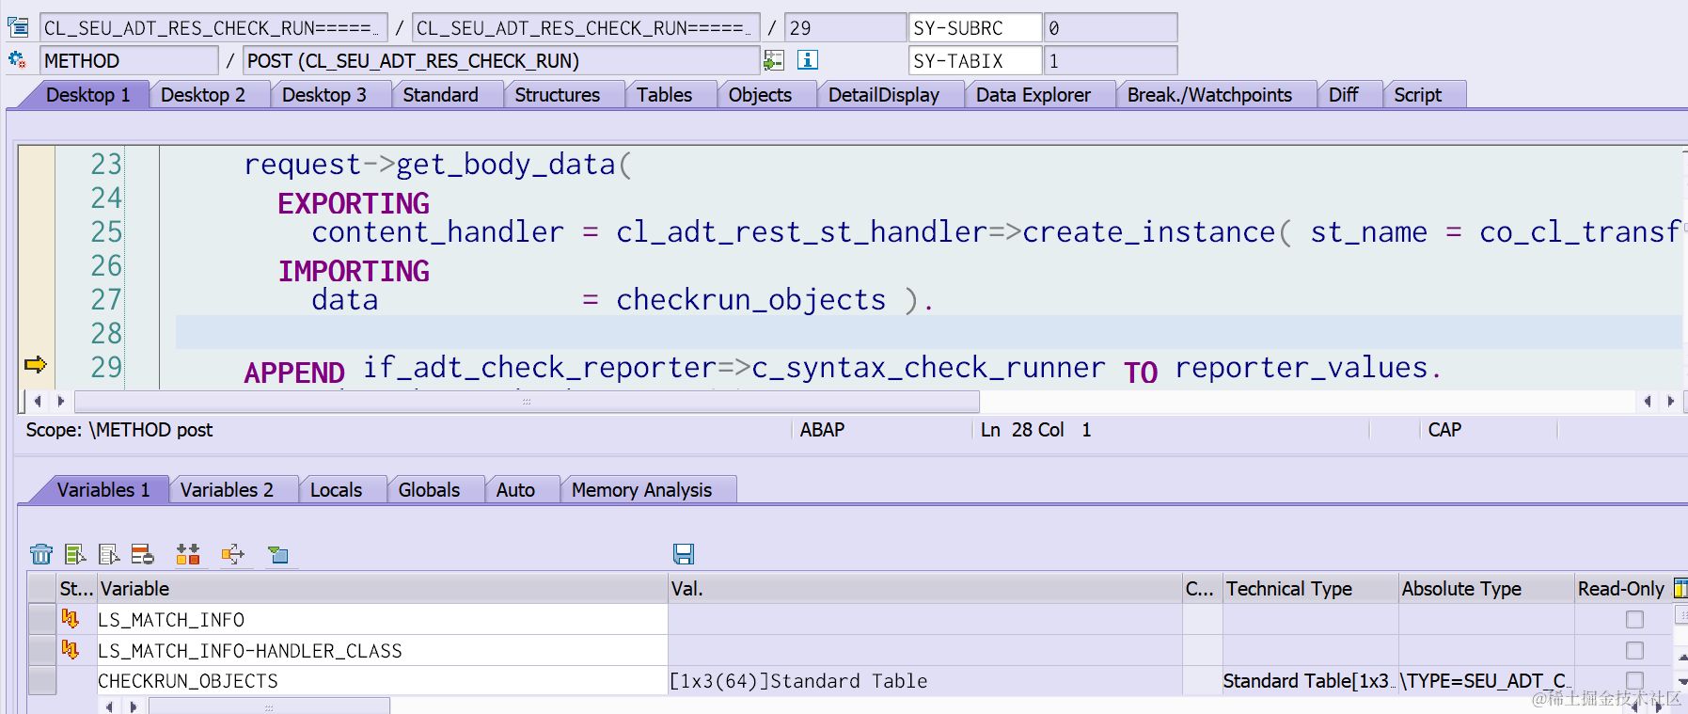Click the Absolute Type column header

click(x=1486, y=589)
